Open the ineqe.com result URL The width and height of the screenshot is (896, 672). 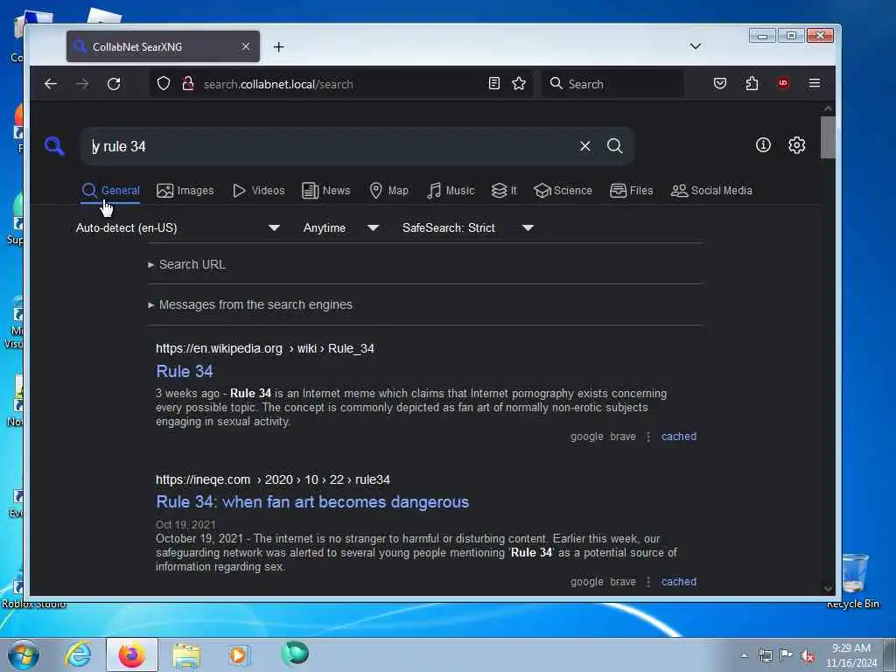[x=273, y=479]
